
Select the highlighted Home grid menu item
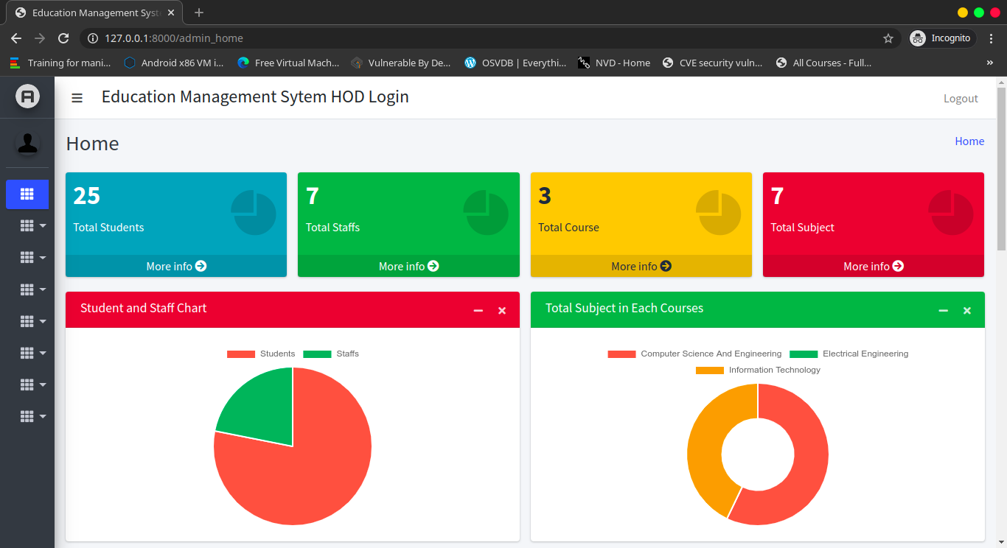27,194
